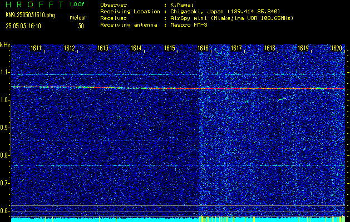350x222 pixels.
Task: Click the 0.7 frequency axis label
Action: click(x=4, y=183)
